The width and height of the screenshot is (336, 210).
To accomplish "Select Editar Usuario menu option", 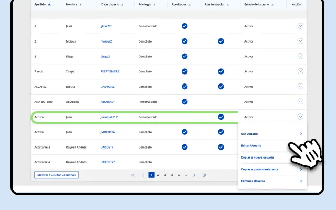I will tap(272, 146).
